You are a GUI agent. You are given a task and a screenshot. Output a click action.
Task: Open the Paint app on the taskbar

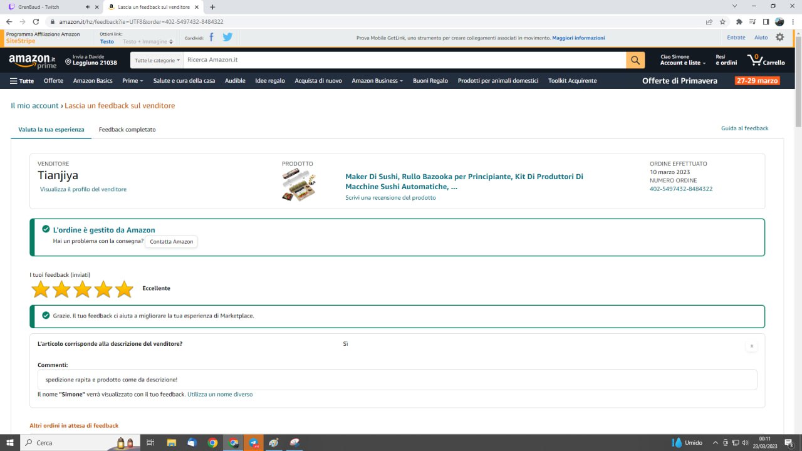[x=274, y=443]
